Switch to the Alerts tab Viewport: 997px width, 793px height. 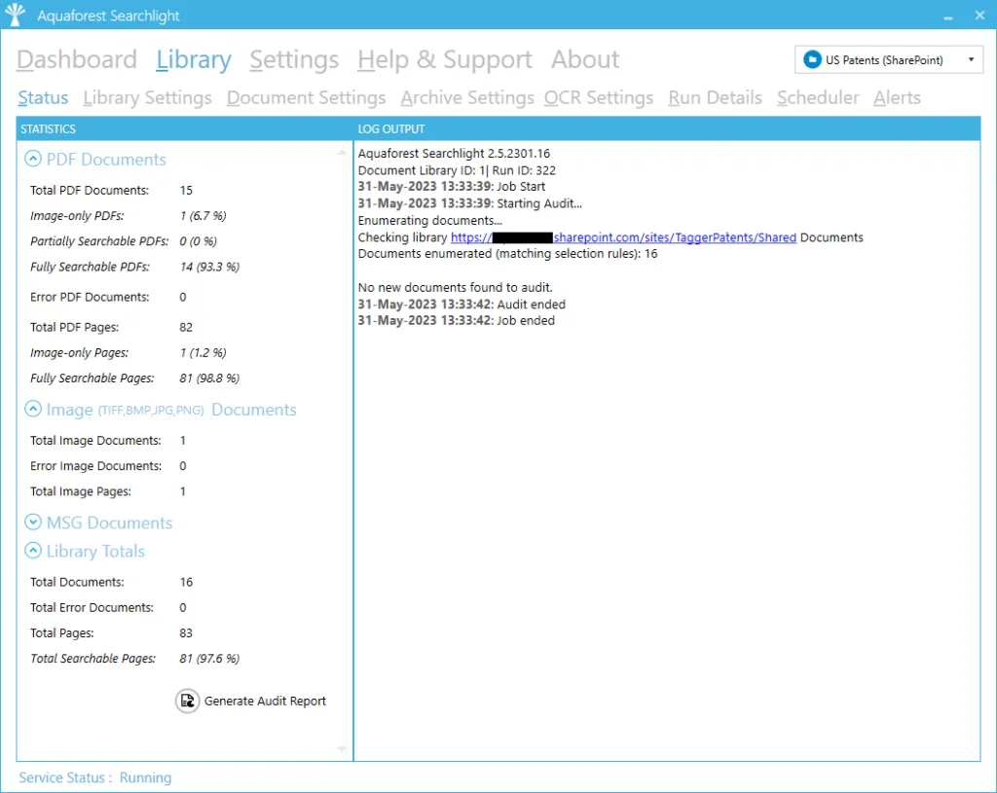coord(897,97)
